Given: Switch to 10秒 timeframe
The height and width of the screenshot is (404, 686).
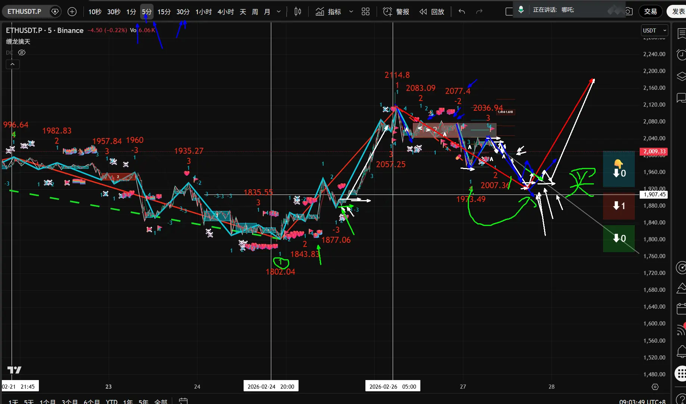Looking at the screenshot, I should [95, 12].
